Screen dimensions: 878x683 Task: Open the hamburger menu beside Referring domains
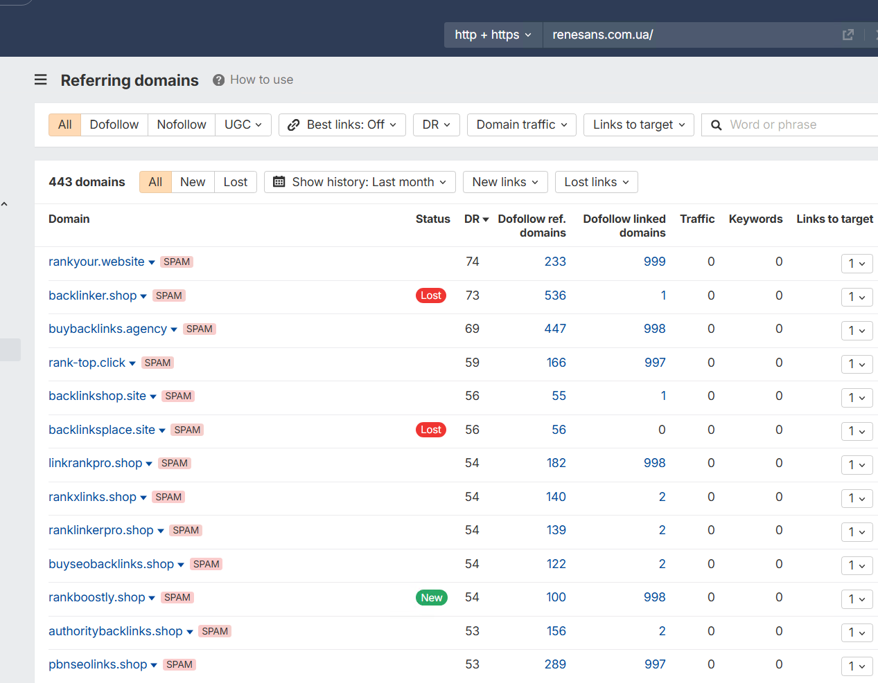click(41, 80)
